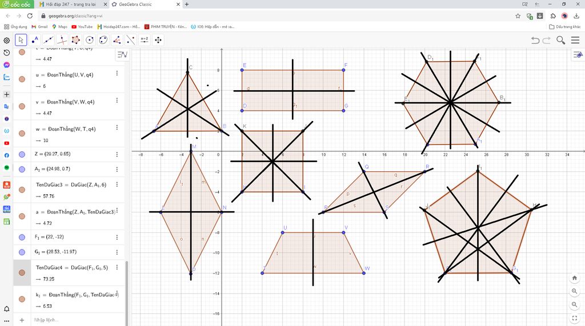Select the Point tool
This screenshot has height=326, width=585.
pos(35,40)
